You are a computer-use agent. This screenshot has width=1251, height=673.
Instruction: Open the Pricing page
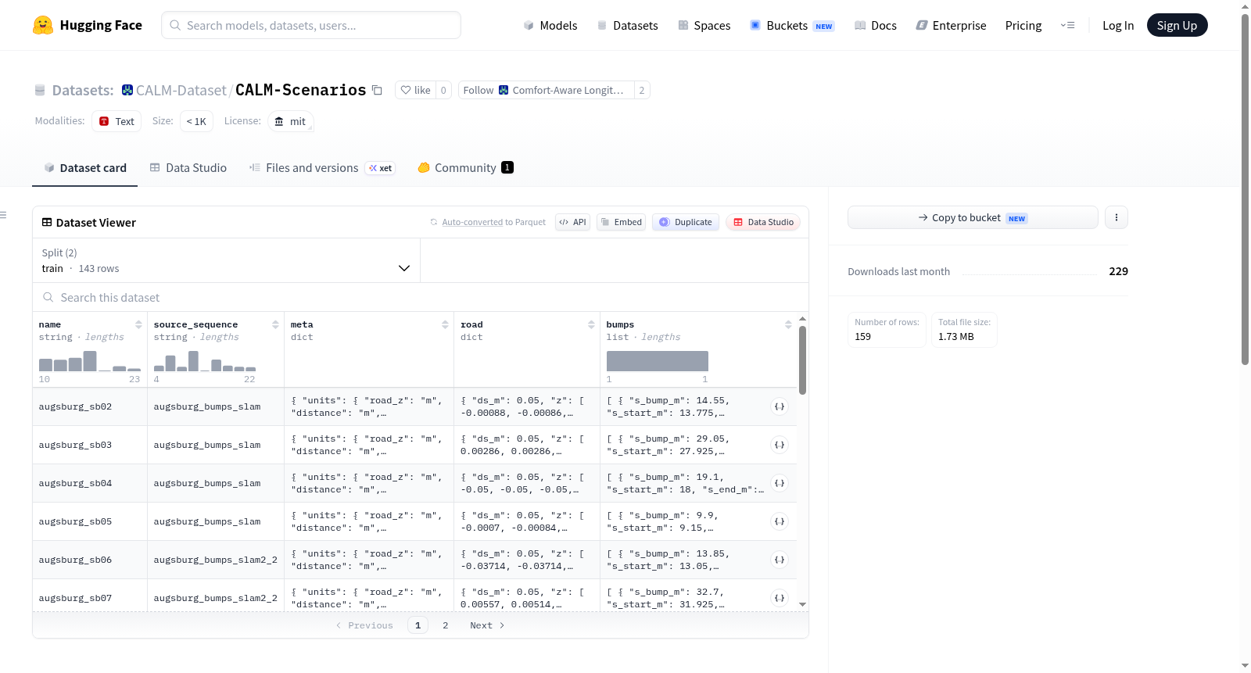[x=1023, y=26]
